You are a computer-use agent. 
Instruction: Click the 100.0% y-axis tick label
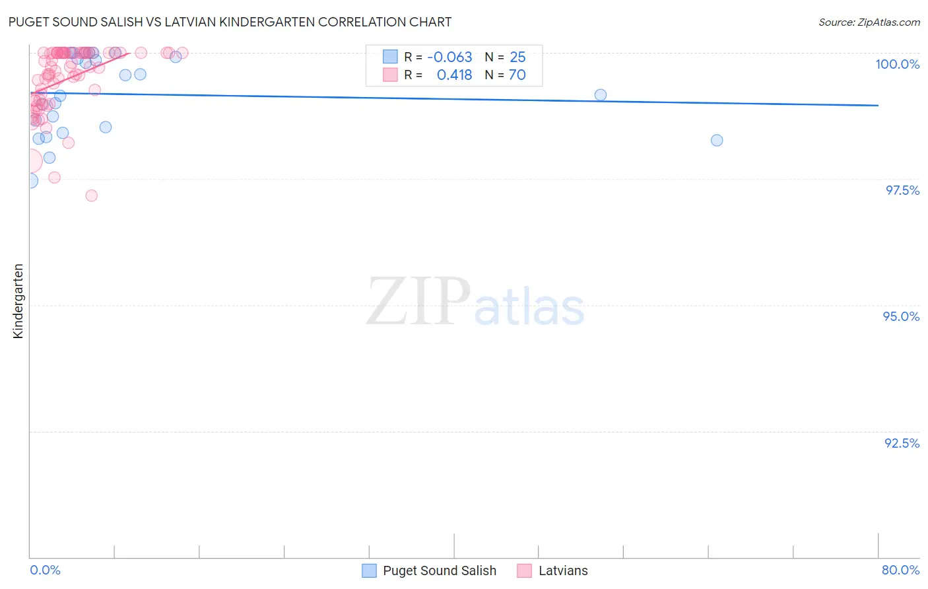point(897,64)
